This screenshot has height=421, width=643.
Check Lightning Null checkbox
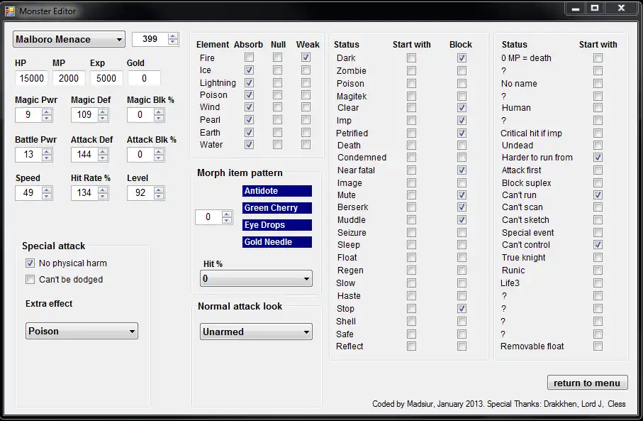click(x=278, y=82)
